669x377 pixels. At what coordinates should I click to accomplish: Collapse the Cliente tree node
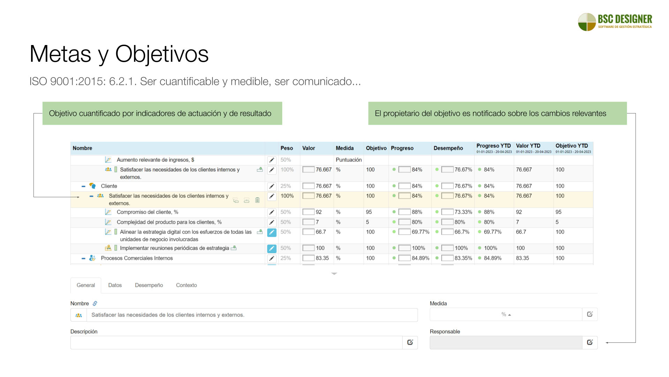point(83,186)
